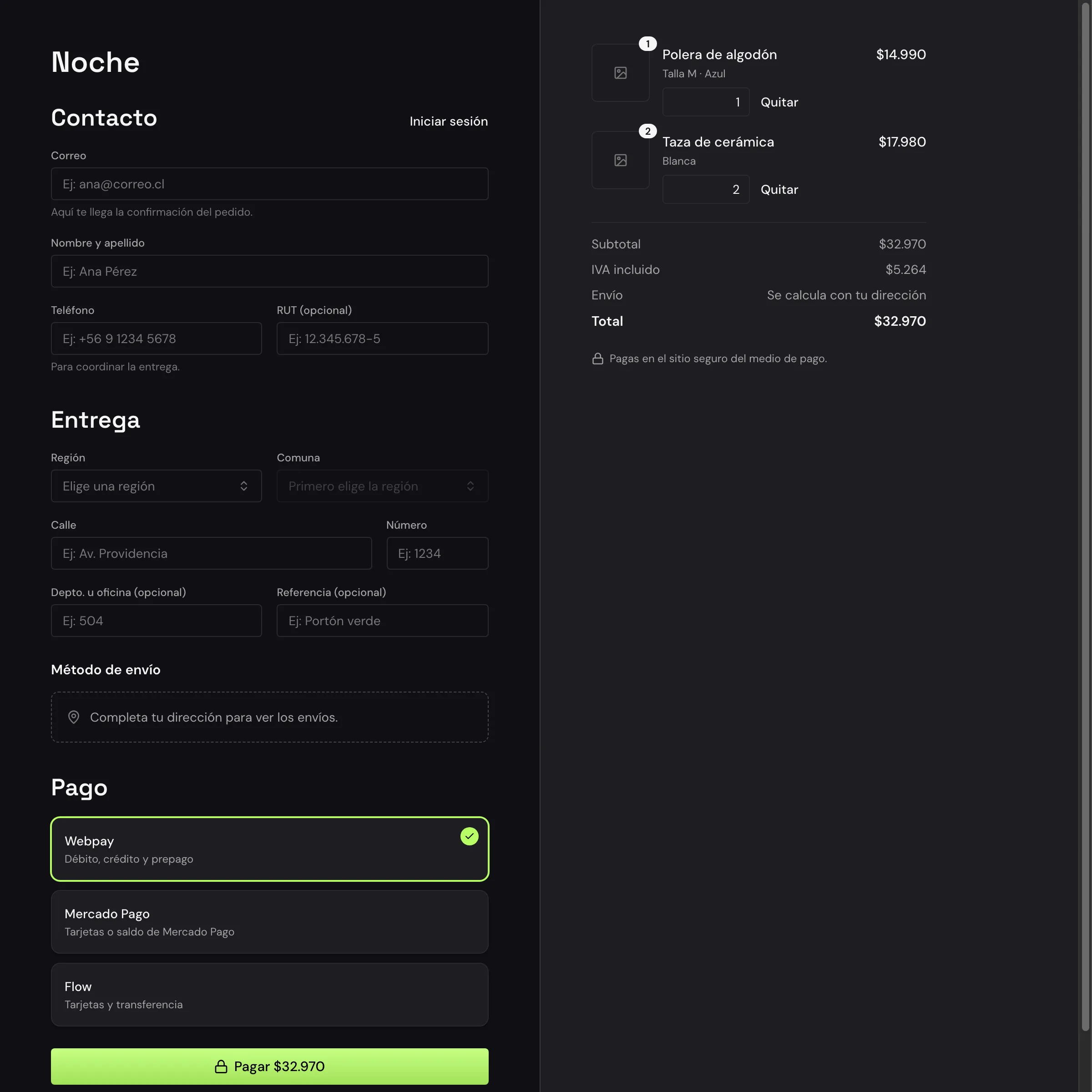Click the $17.980 item price
The height and width of the screenshot is (1092, 1092).
pos(902,142)
